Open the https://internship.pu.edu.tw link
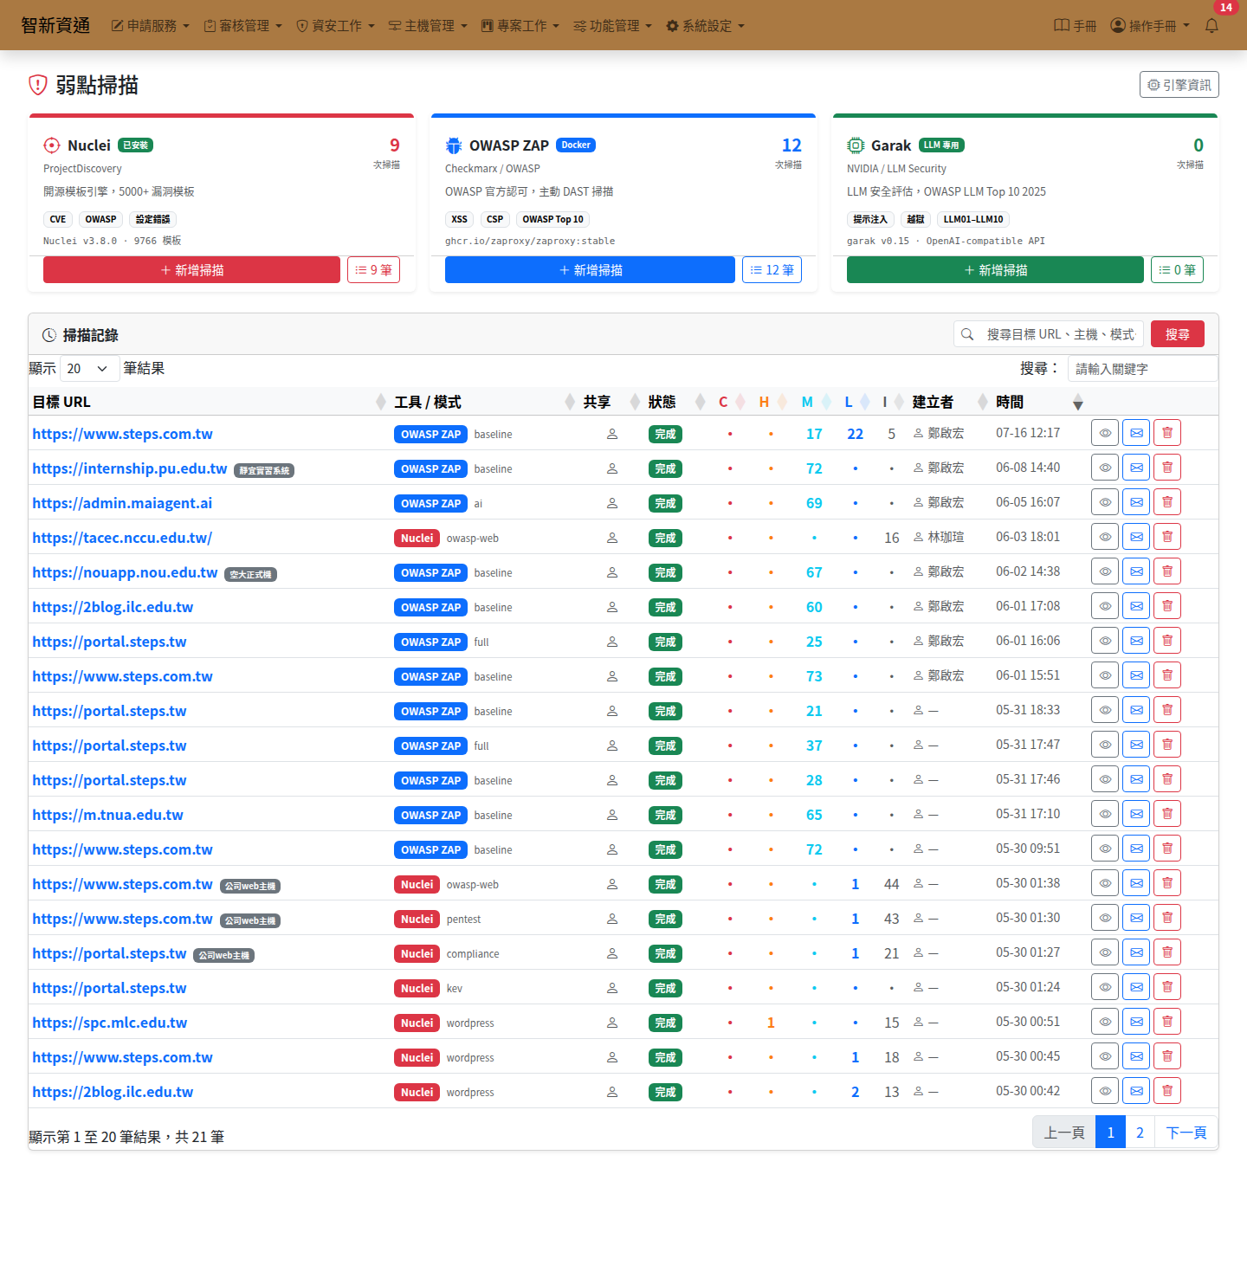This screenshot has height=1265, width=1247. (x=130, y=468)
